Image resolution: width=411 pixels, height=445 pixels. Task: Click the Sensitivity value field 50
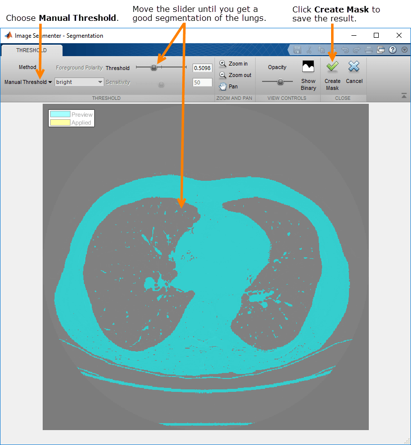point(202,82)
